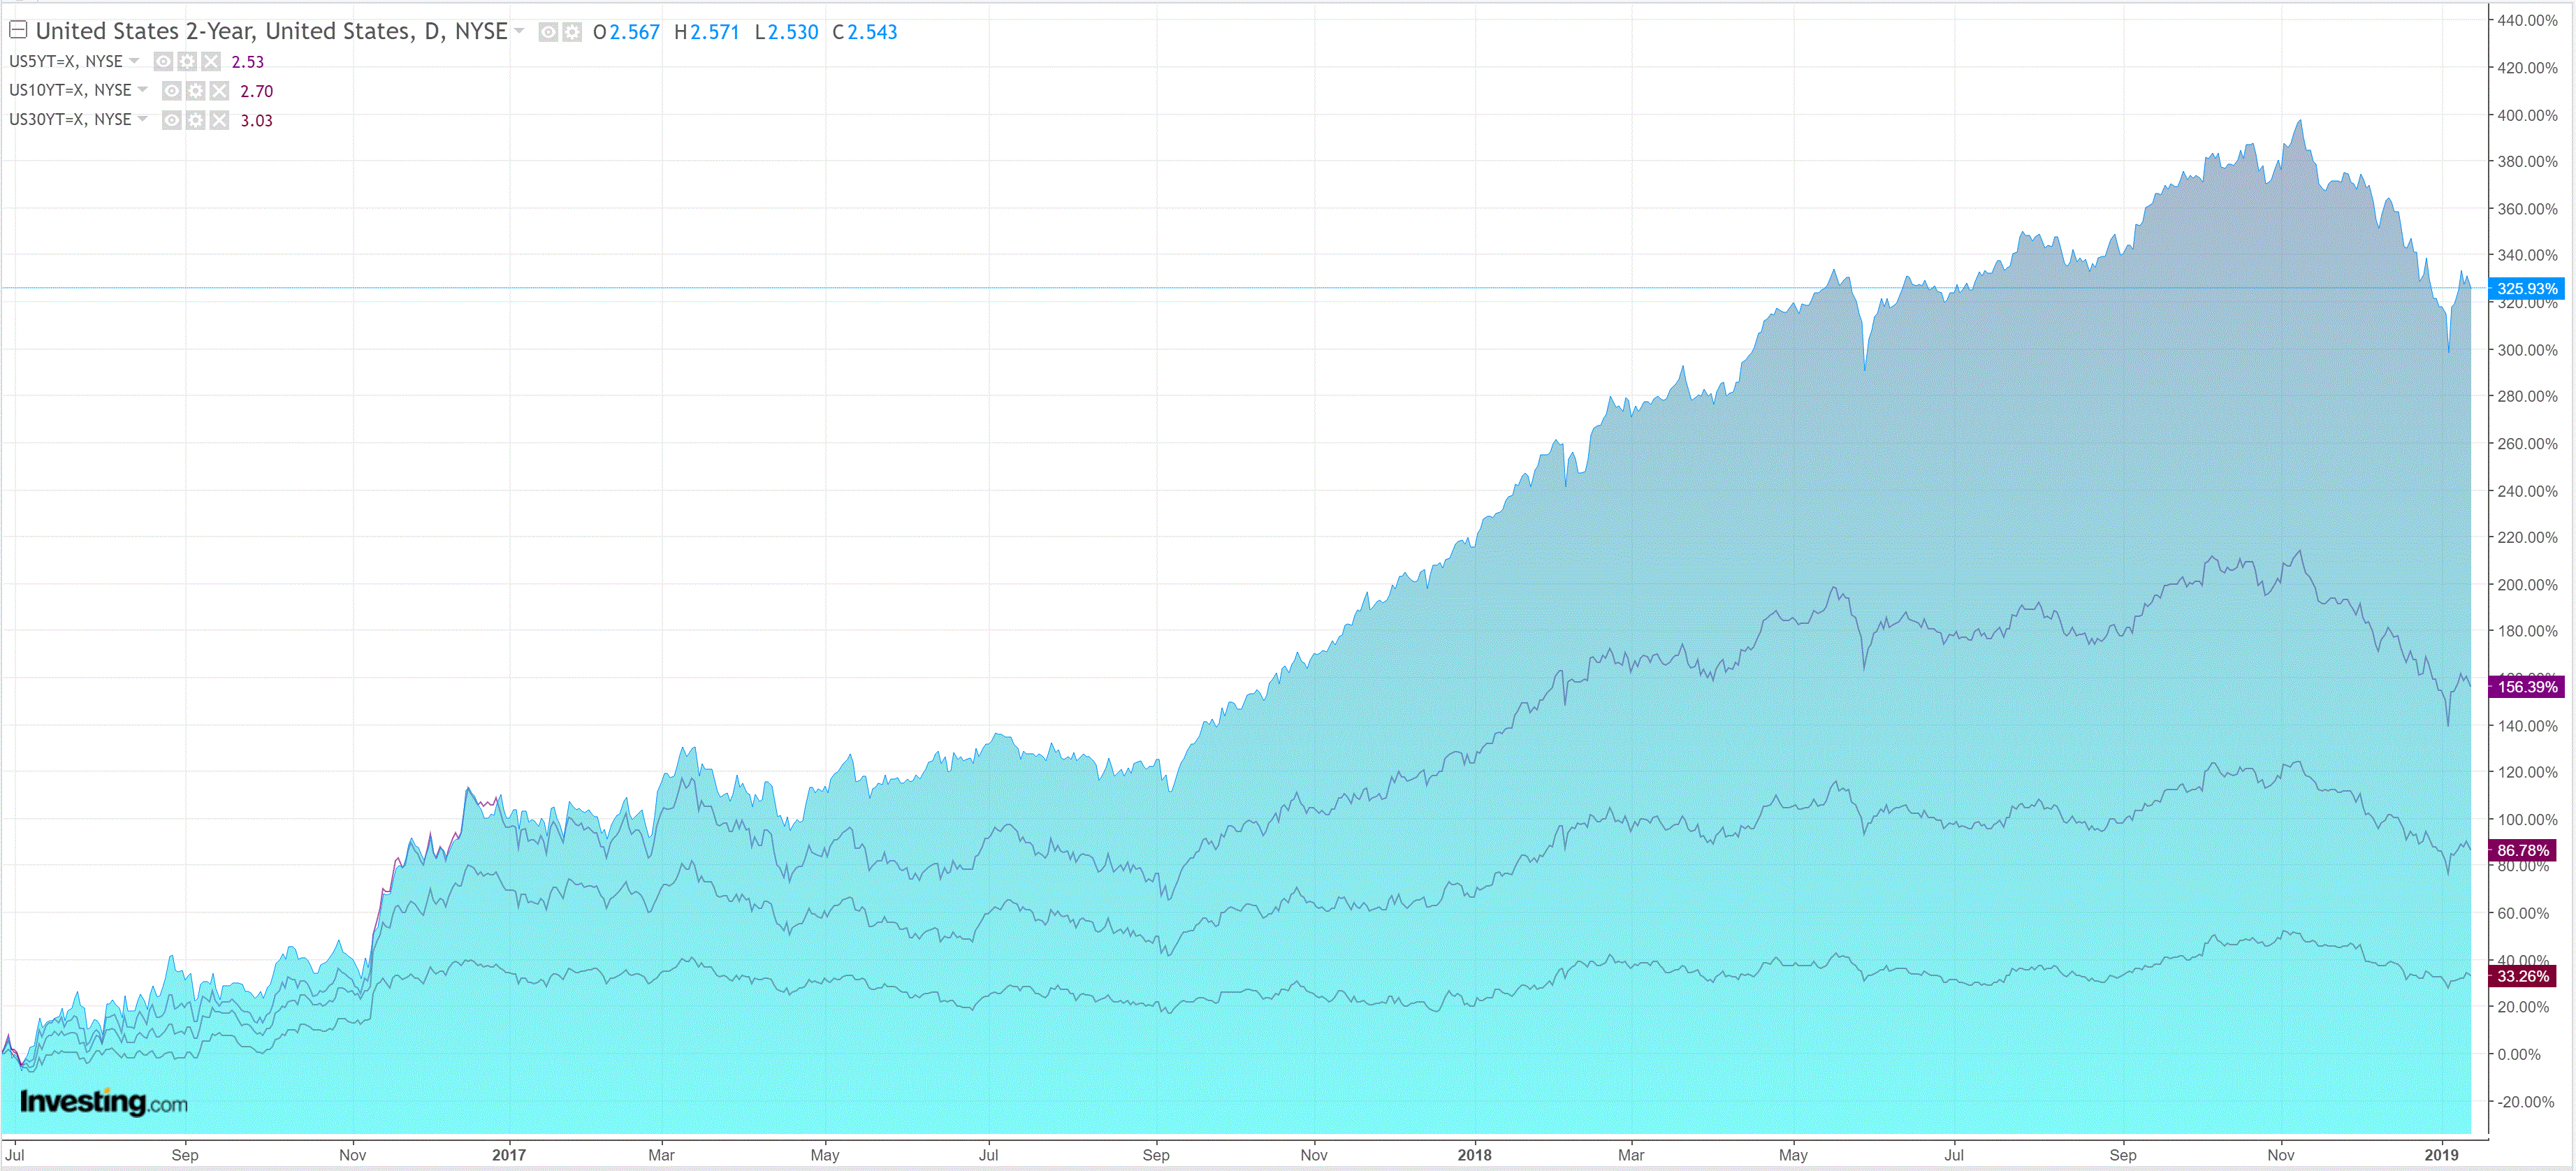Remove the US30YT=X comparison series
The height and width of the screenshot is (1171, 2576).
pos(220,120)
